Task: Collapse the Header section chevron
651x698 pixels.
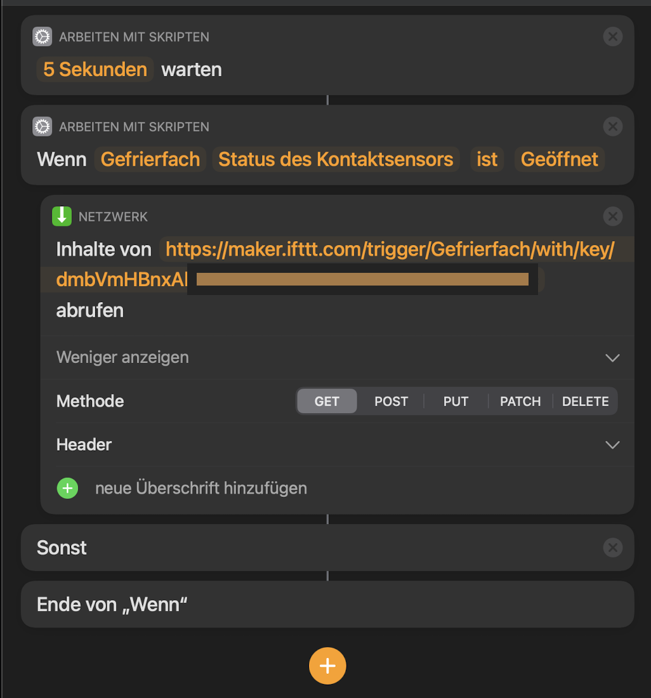Action: coord(612,445)
